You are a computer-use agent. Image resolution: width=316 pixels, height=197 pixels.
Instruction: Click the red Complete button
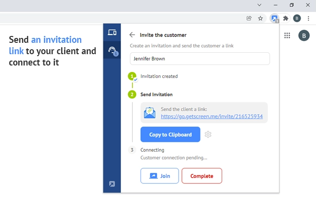pyautogui.click(x=201, y=176)
